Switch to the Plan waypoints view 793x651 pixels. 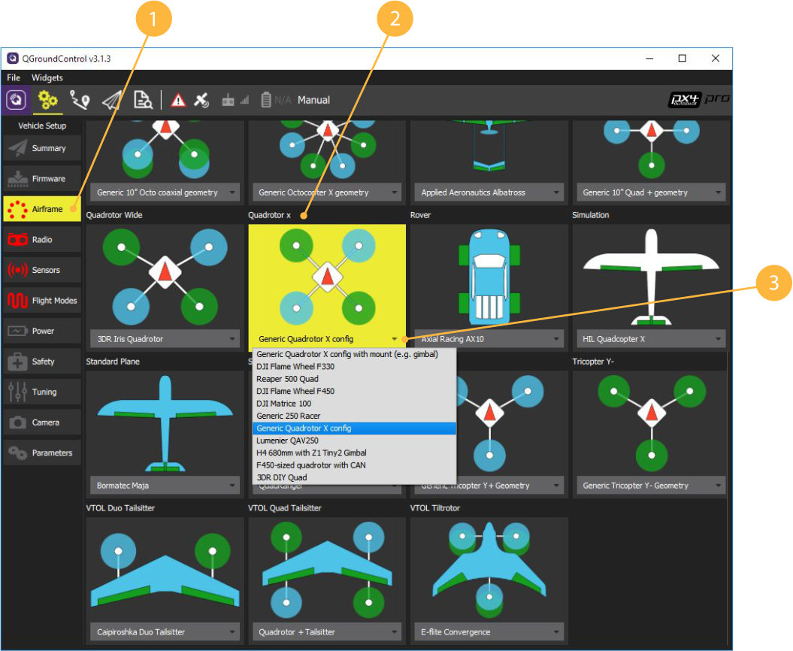(80, 100)
